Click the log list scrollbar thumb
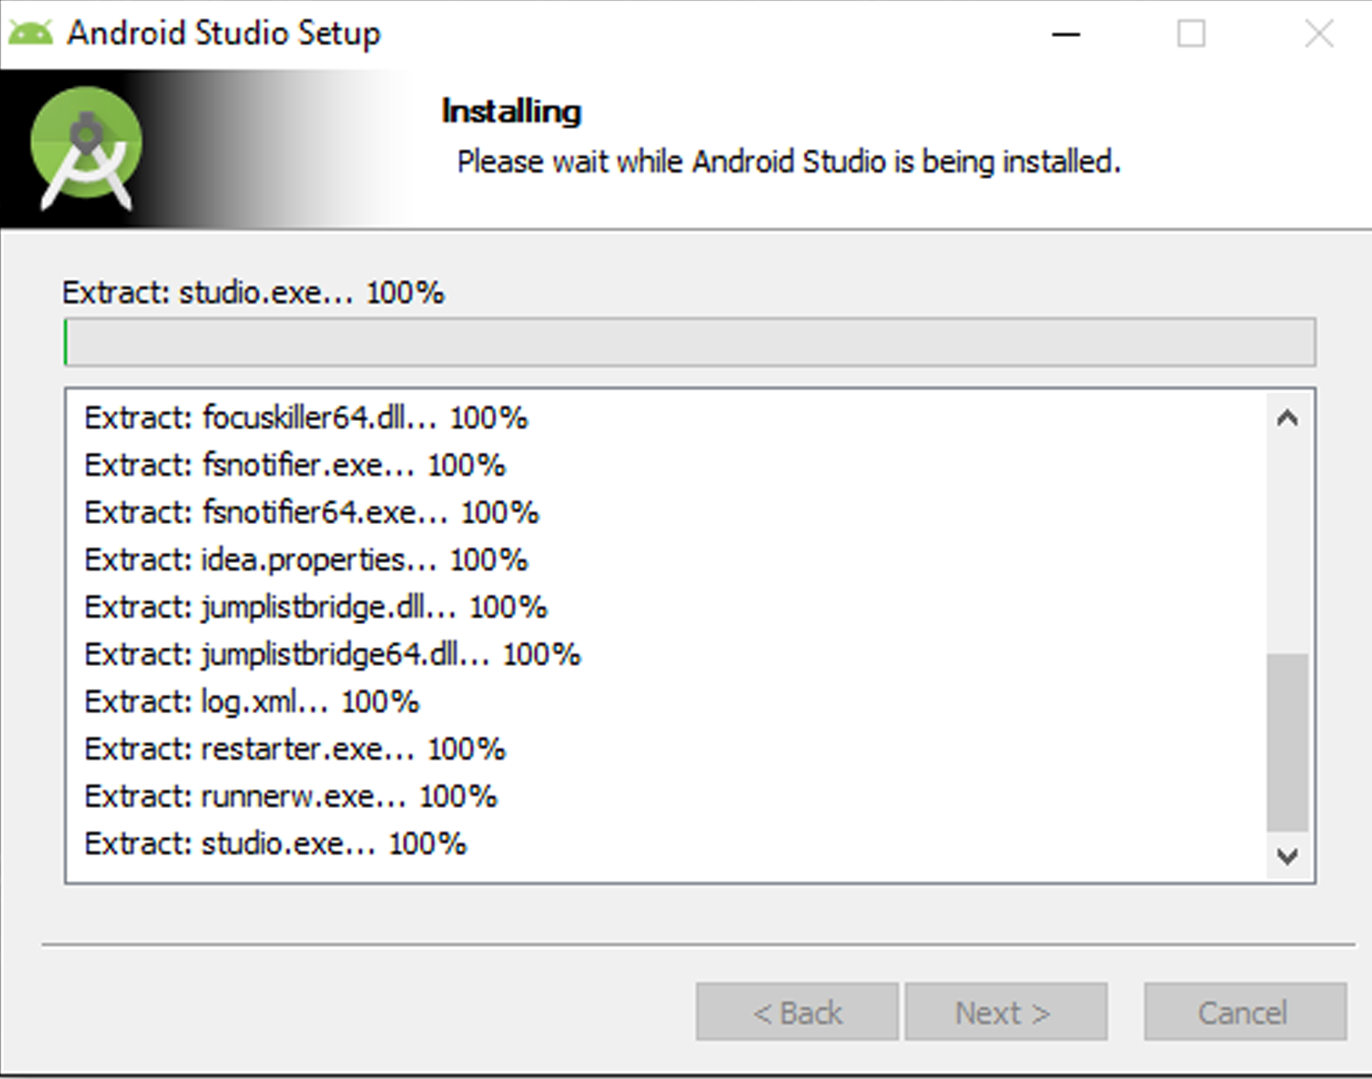Viewport: 1372px width, 1079px height. (1287, 742)
